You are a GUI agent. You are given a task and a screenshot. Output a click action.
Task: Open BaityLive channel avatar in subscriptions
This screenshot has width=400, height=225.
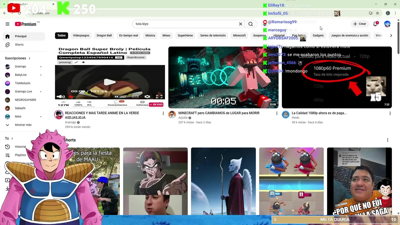point(7,75)
